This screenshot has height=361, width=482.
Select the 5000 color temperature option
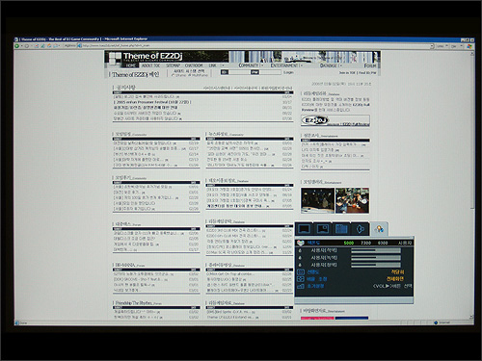tap(349, 243)
